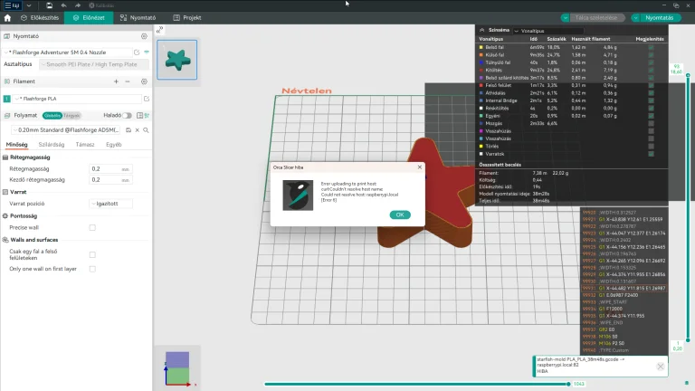Click the undo arrow icon
Screen dimensions: 695x391
click(64, 5)
